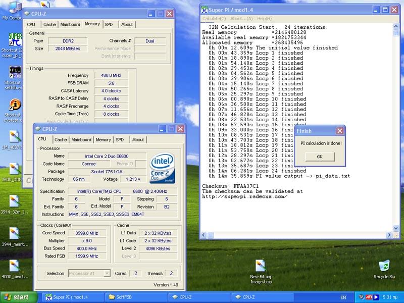The image size is (404, 303).
Task: Switch to Cache tab in the Memory CPU-Z window
Action: 49,24
